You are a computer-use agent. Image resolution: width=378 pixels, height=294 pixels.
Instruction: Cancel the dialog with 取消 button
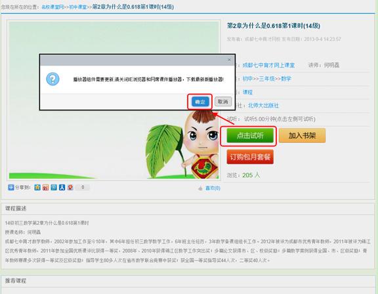[x=223, y=102]
